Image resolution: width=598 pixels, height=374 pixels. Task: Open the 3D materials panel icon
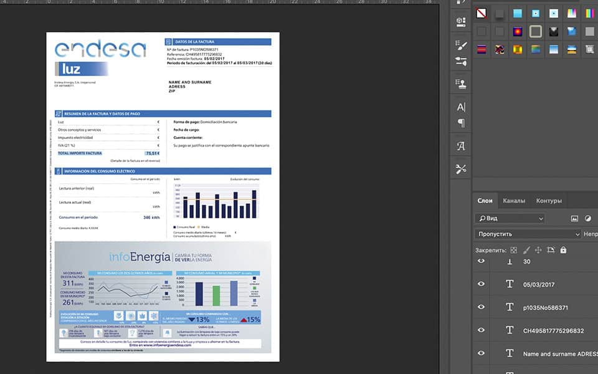(461, 22)
